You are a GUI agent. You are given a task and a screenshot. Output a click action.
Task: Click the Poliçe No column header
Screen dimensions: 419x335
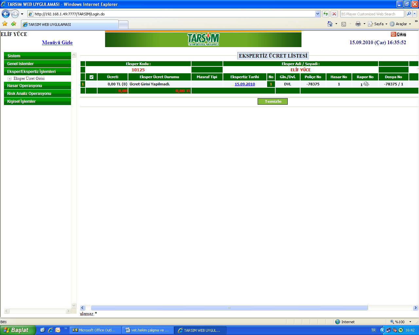point(313,77)
